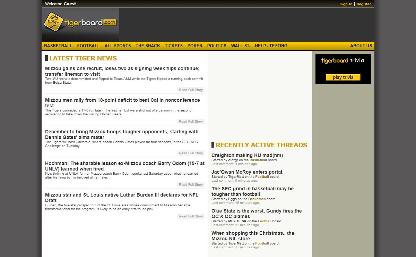
Task: Read Full Story for Luther Burden article
Action: tap(191, 216)
